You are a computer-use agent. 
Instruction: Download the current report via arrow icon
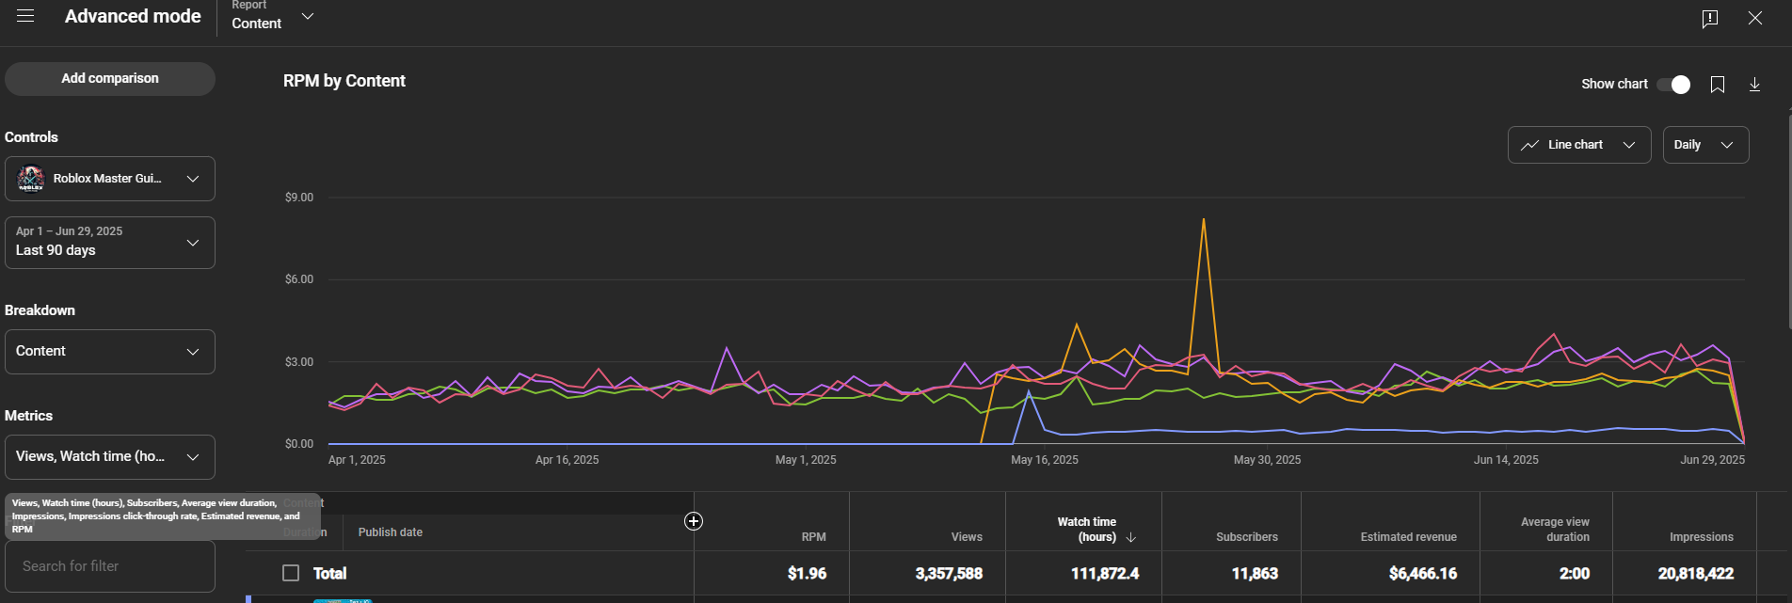point(1754,85)
